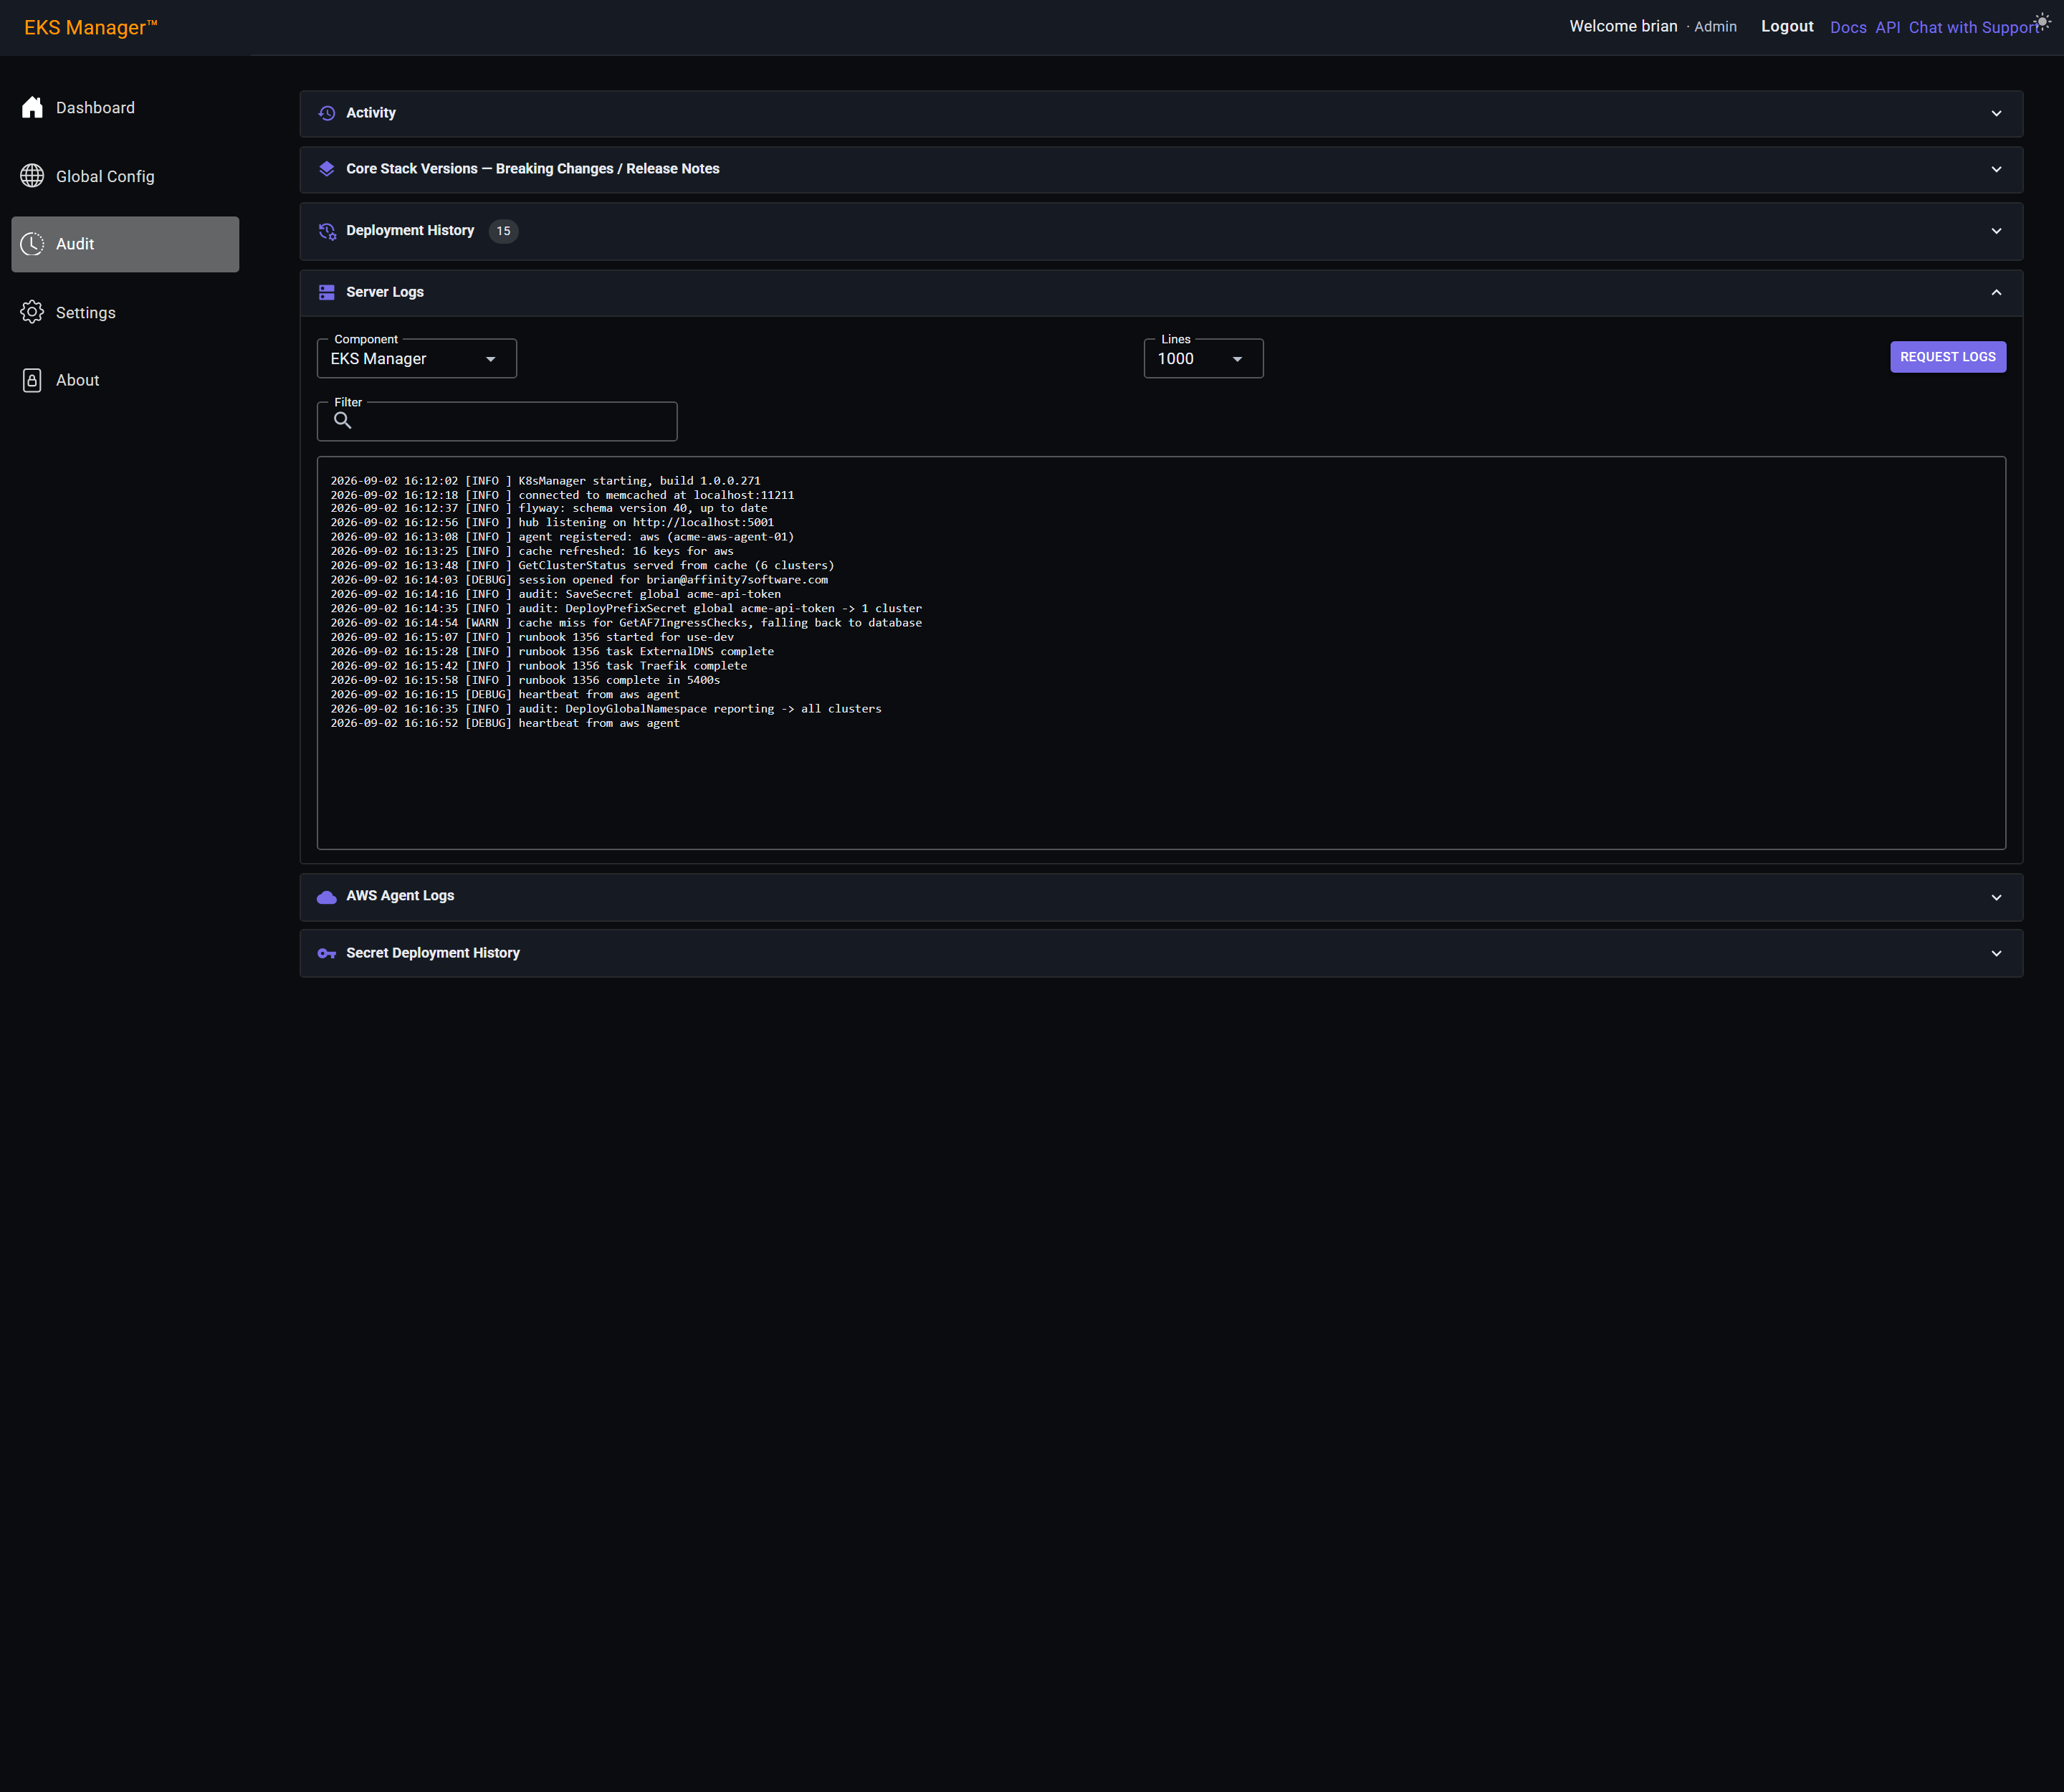Screen dimensions: 2064x1792
Task: Open the API link
Action: pos(1887,27)
